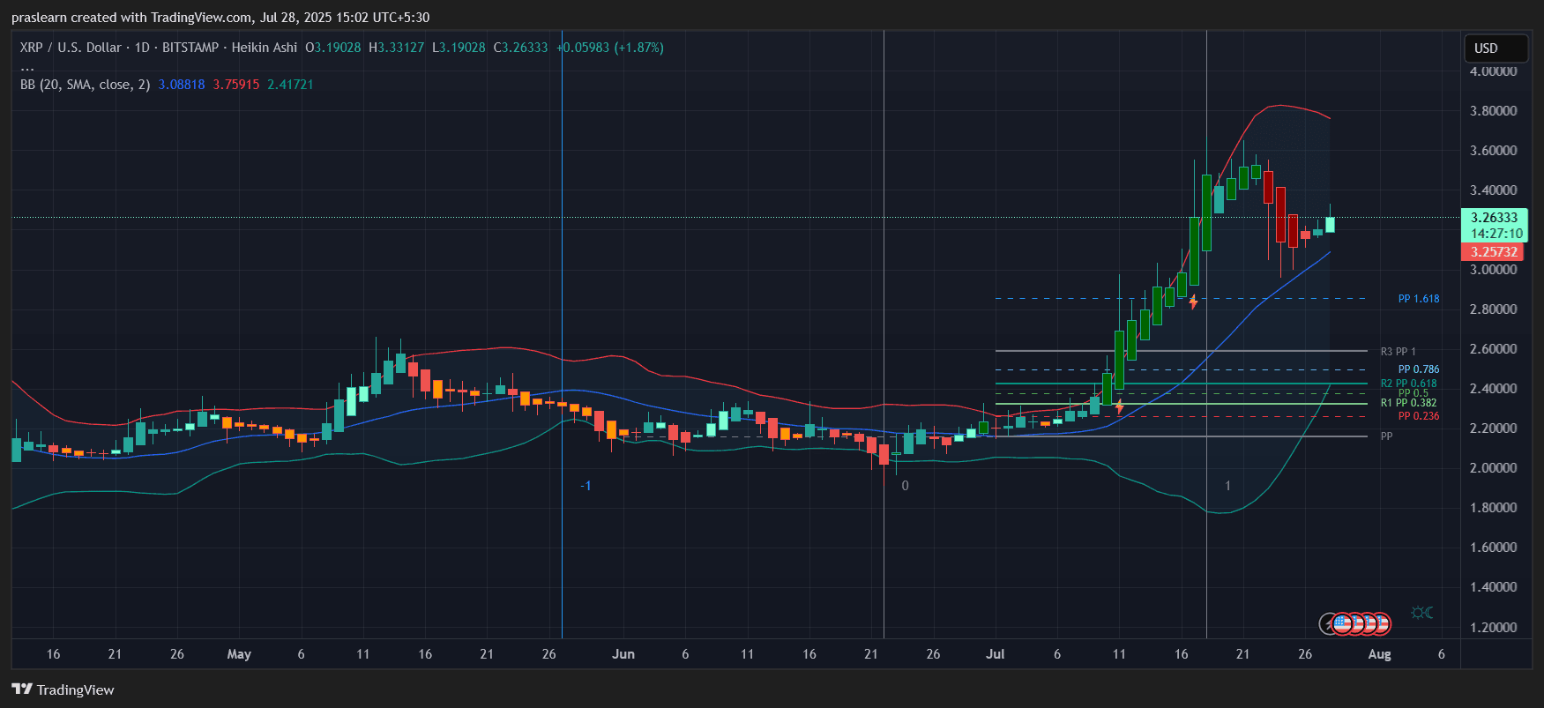Screen dimensions: 1544x708
Task: Click the Jul label on the time axis
Action: coord(995,654)
